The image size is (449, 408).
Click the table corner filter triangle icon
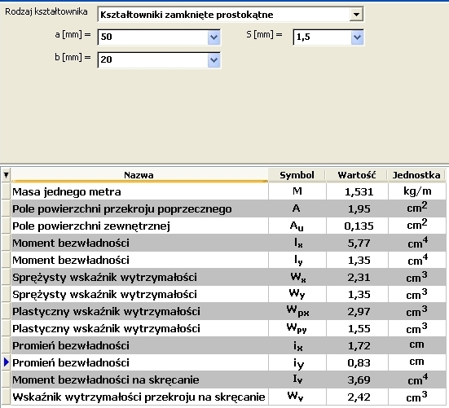pyautogui.click(x=6, y=175)
